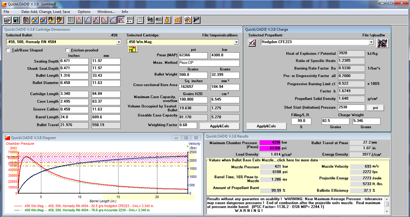Click the Weighting Factor field
410x217 pixels.
(x=188, y=126)
